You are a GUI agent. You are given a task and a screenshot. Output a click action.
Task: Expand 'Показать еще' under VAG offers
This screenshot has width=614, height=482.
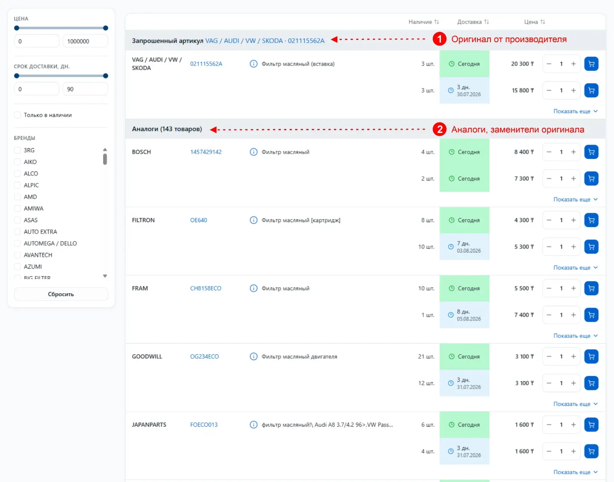pos(575,111)
